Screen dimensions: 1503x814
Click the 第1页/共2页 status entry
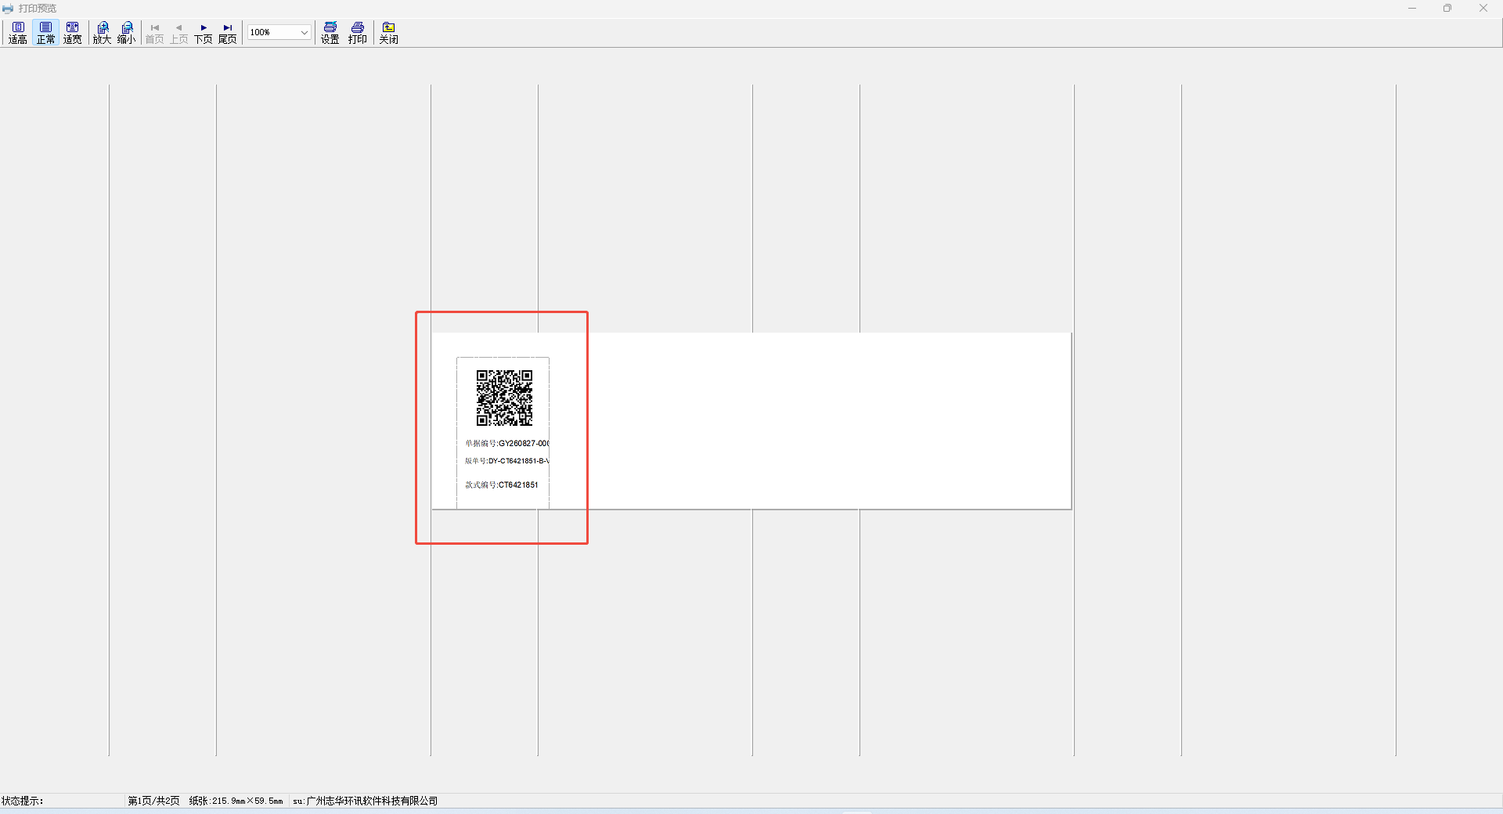coord(154,801)
